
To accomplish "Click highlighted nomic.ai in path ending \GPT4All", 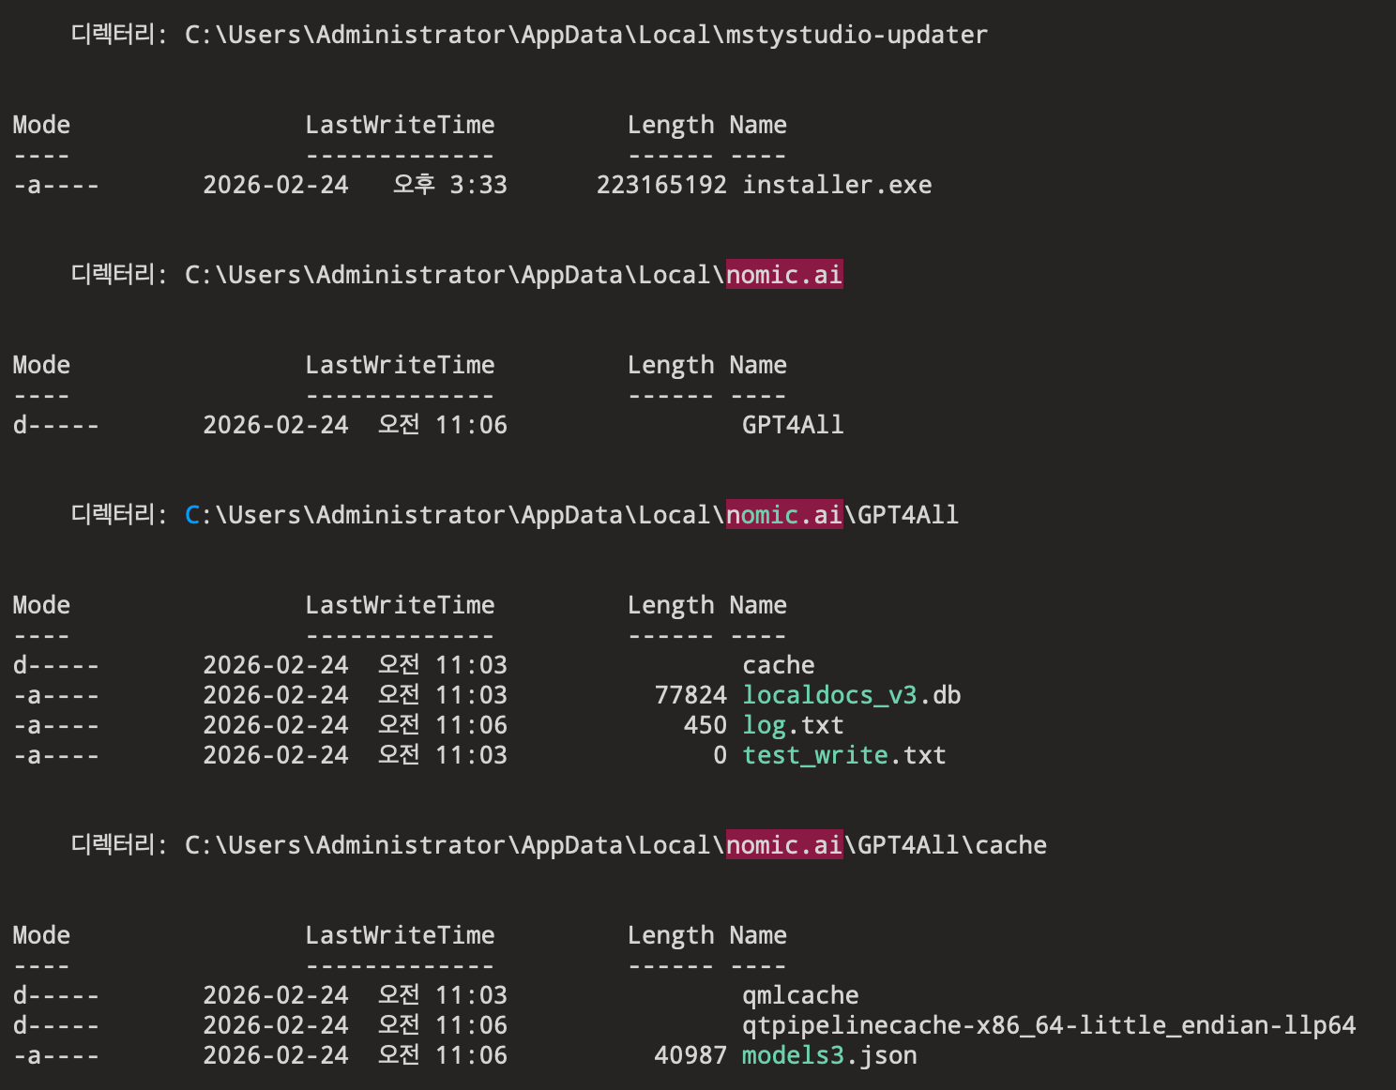I will point(784,515).
